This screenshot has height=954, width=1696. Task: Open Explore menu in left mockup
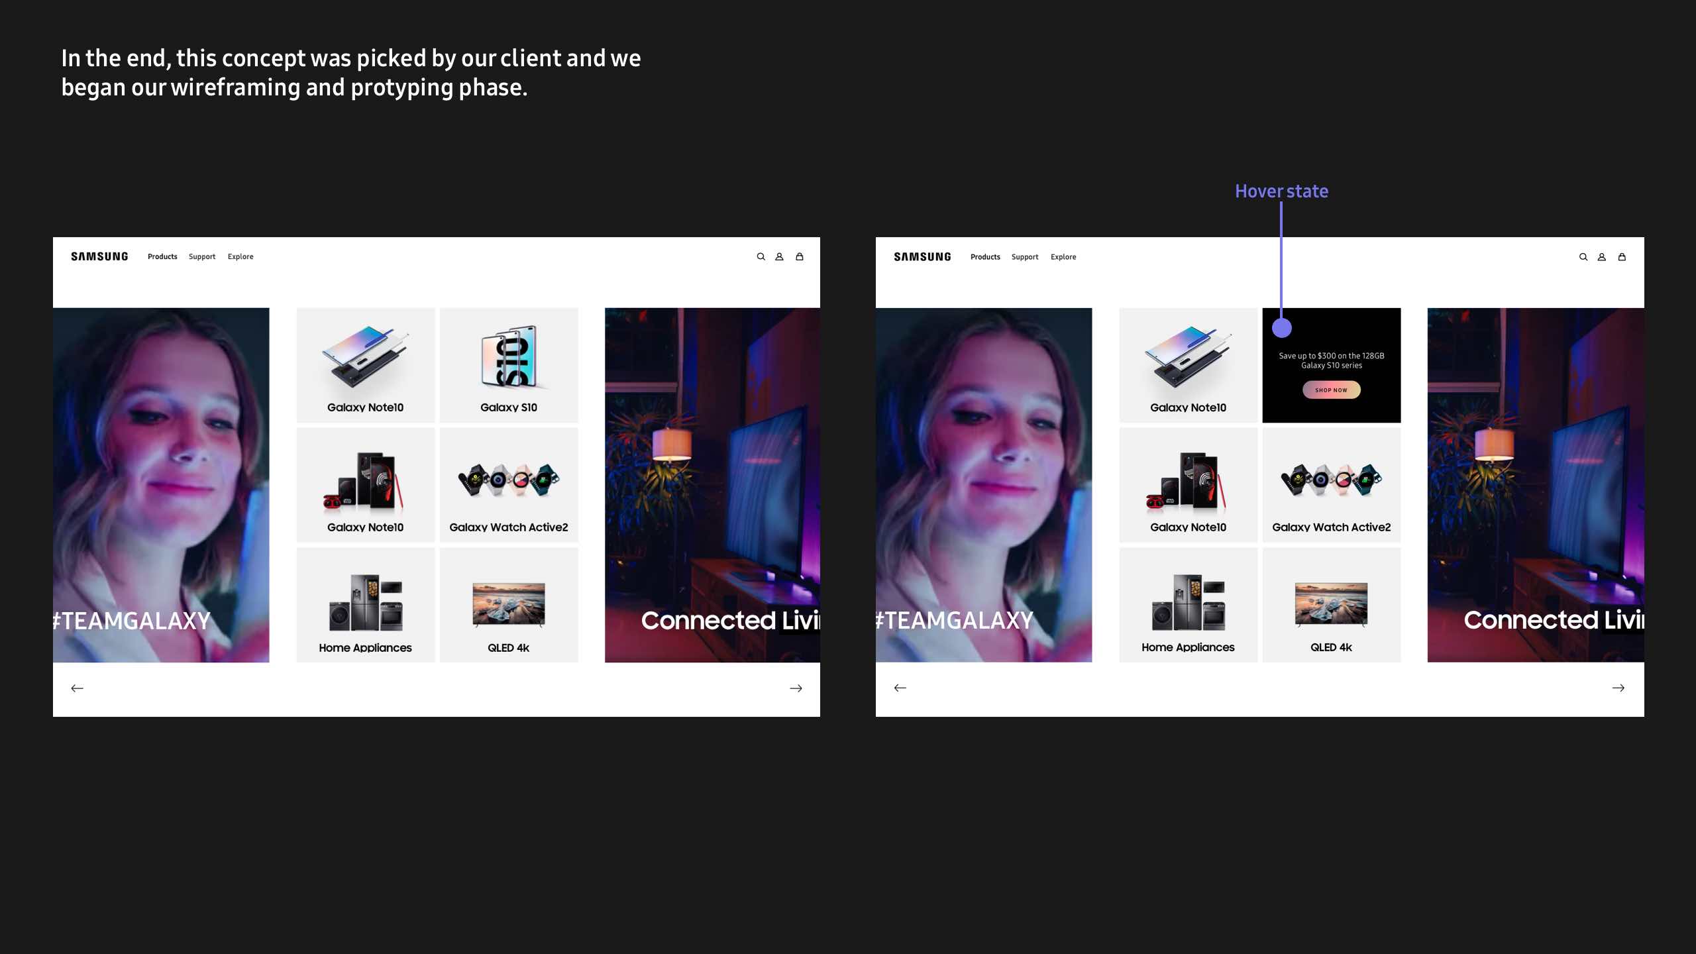(x=240, y=256)
